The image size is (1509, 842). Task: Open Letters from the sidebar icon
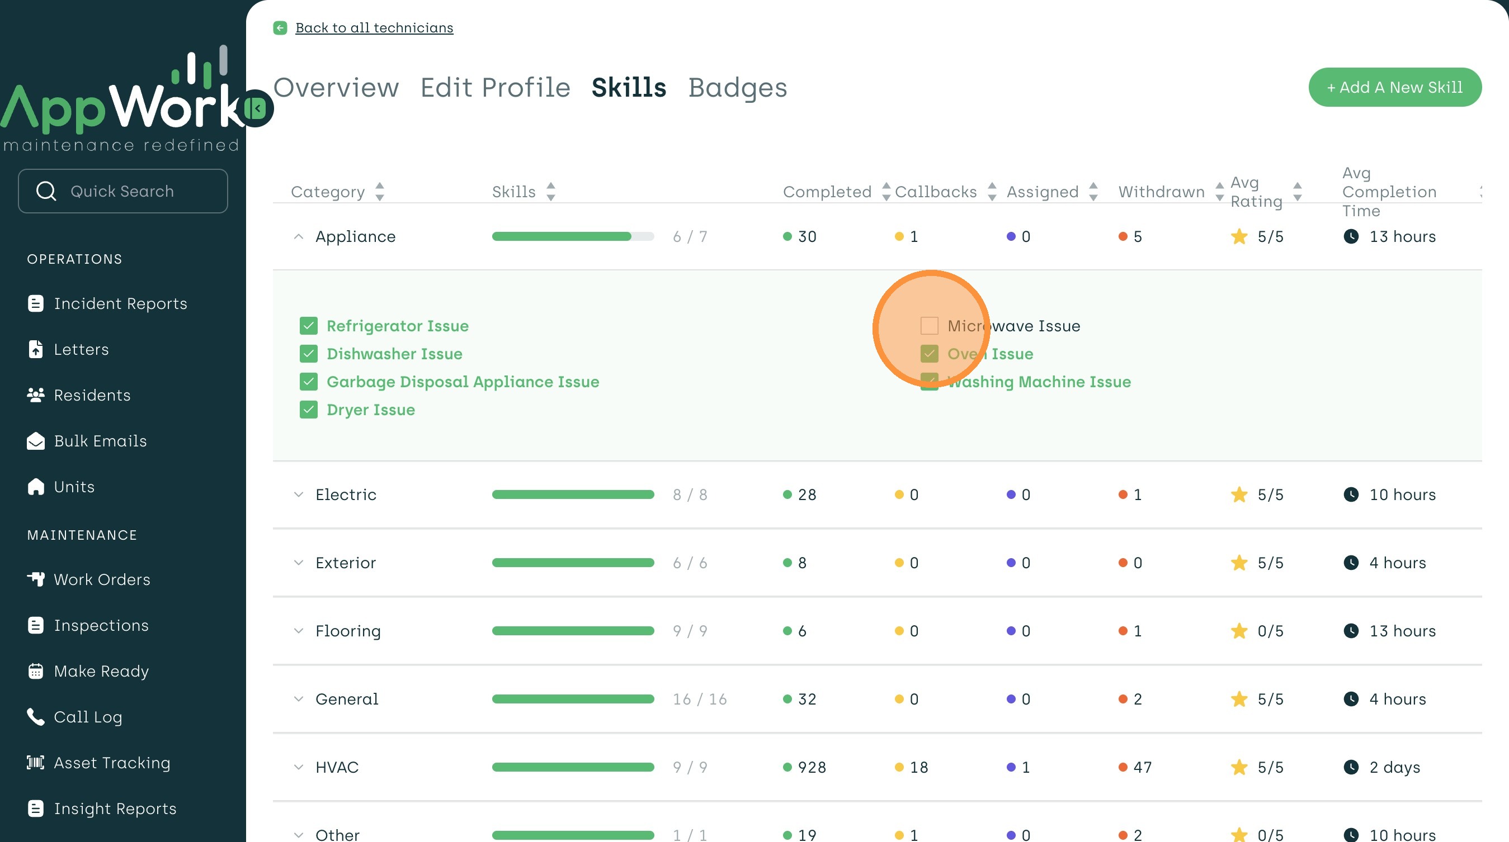click(36, 349)
